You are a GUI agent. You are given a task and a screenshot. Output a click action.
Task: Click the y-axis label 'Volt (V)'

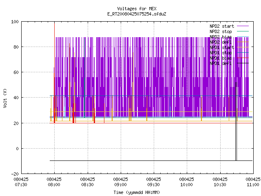tap(5, 98)
